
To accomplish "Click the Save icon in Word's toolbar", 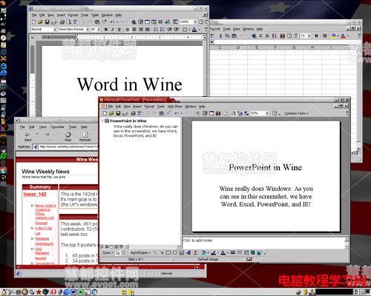I will tap(47, 22).
